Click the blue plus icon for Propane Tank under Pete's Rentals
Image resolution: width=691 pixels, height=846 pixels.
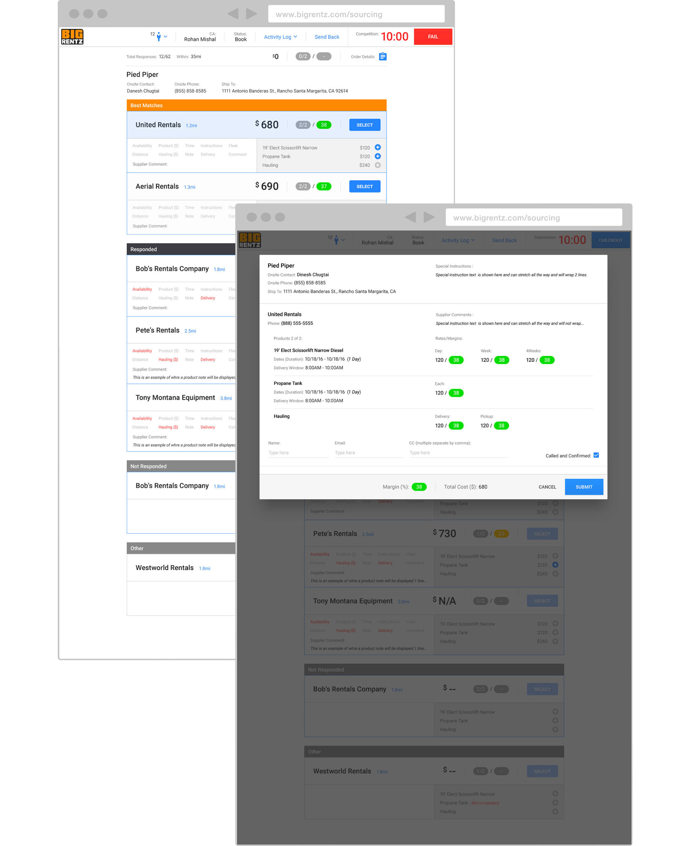point(555,565)
